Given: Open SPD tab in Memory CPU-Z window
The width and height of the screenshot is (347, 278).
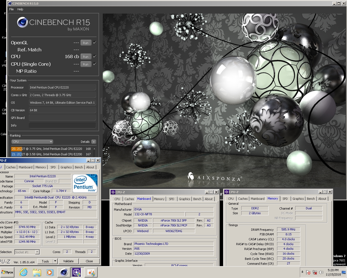Looking at the screenshot, I should [x=285, y=199].
